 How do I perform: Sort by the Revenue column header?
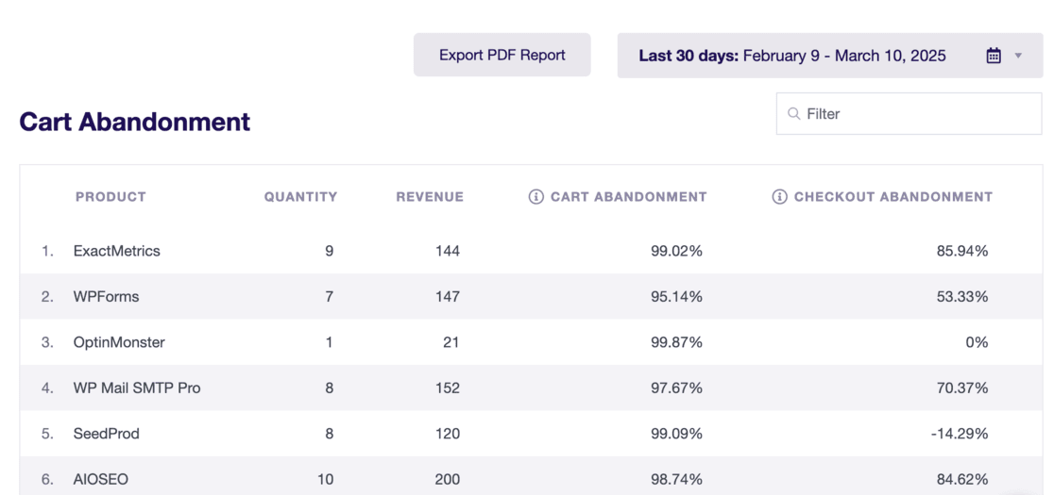pyautogui.click(x=430, y=196)
